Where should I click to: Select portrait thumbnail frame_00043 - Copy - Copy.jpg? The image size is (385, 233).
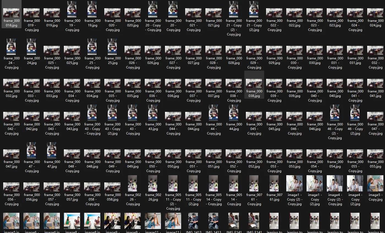click(x=92, y=113)
